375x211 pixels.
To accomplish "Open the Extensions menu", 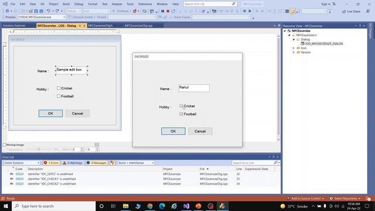I will coord(145,4).
